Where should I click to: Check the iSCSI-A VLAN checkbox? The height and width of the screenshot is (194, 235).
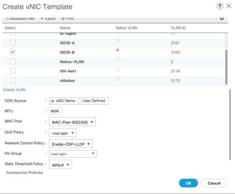click(x=13, y=43)
